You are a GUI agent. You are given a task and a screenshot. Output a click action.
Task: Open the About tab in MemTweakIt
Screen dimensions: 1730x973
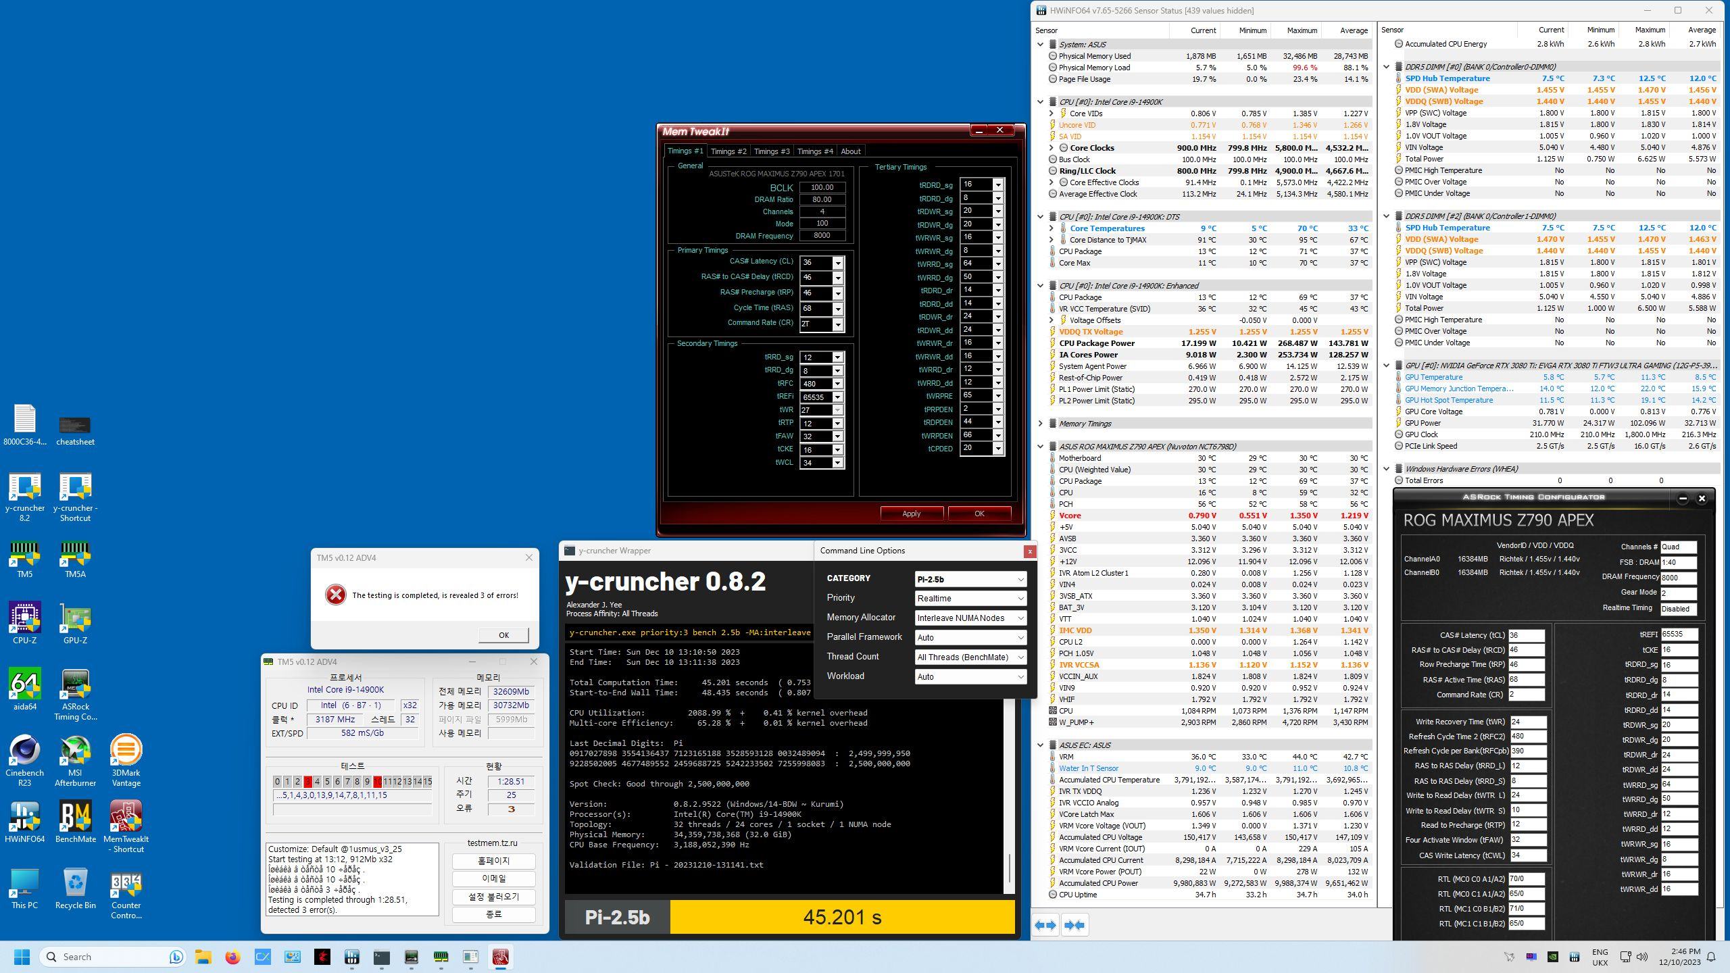tap(851, 151)
